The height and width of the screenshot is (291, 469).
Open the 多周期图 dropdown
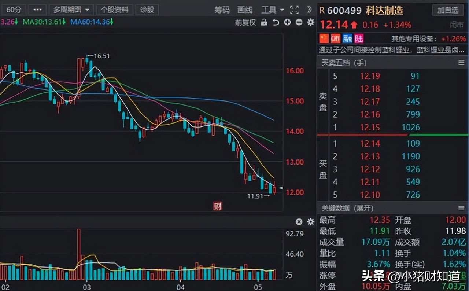(x=71, y=10)
